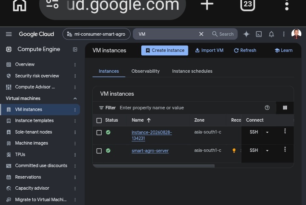306x205 pixels.
Task: Open Machine images three-dot menu
Action: pos(75,143)
